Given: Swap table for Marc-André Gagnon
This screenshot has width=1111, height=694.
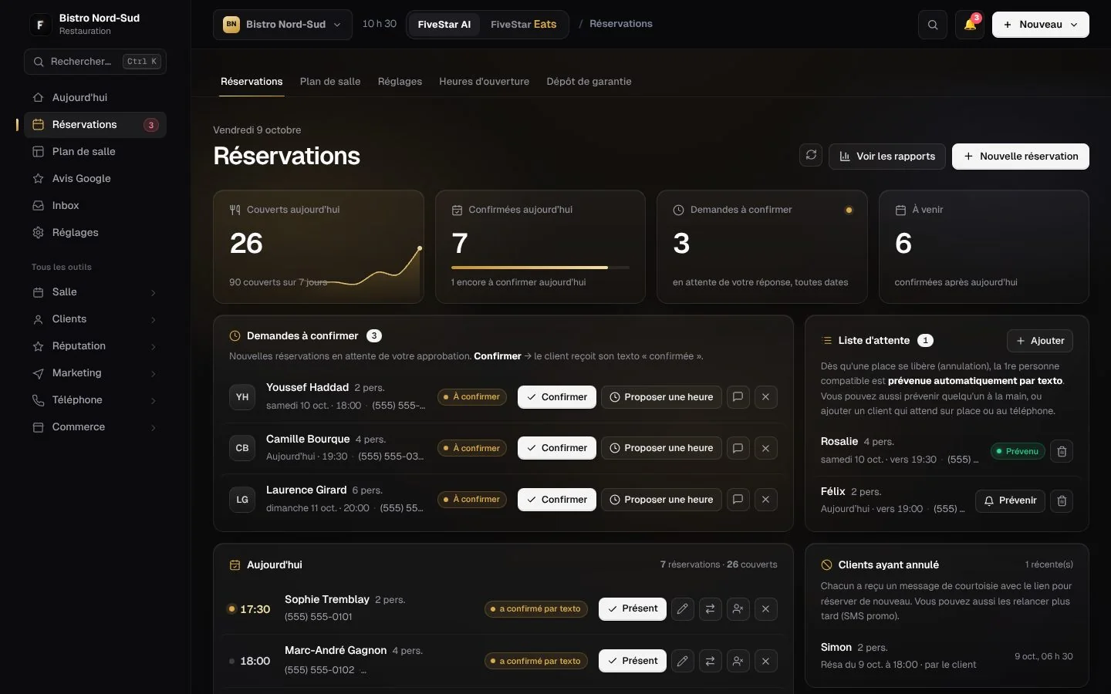Looking at the screenshot, I should [x=710, y=661].
